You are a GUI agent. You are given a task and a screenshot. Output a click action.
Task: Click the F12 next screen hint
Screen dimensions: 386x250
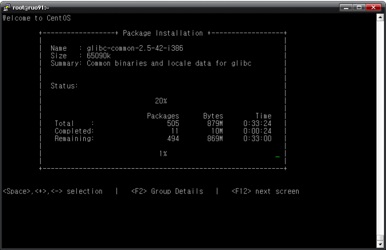265,192
